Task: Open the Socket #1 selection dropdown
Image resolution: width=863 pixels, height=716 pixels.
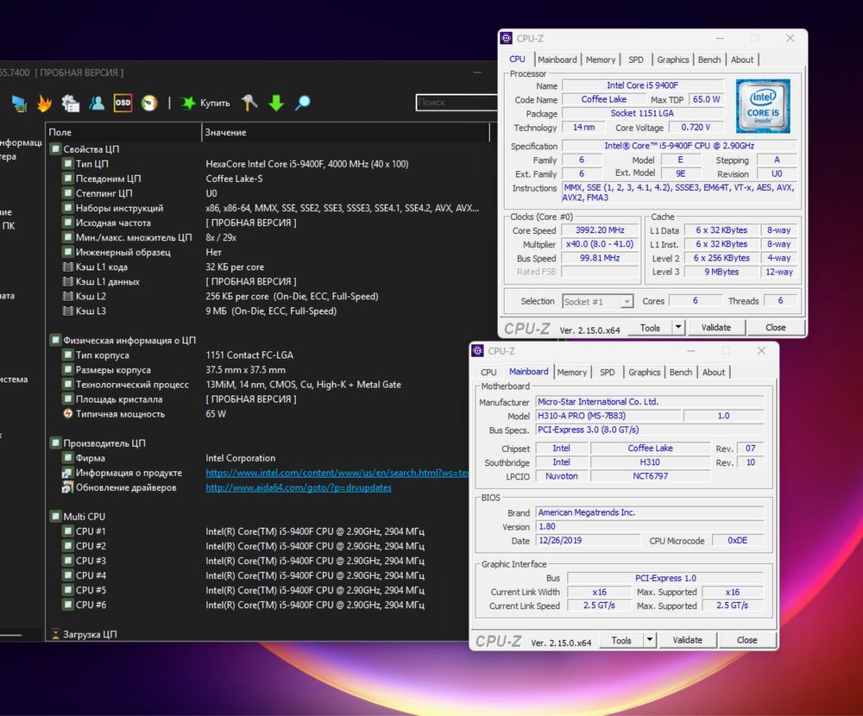Action: coord(598,302)
